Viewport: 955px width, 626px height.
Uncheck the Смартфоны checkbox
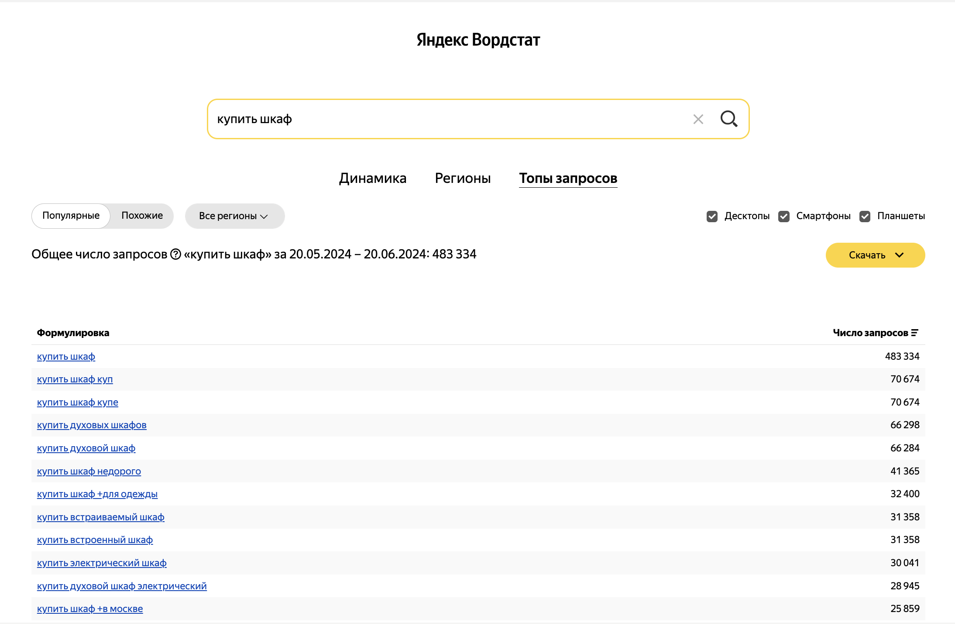pyautogui.click(x=784, y=216)
